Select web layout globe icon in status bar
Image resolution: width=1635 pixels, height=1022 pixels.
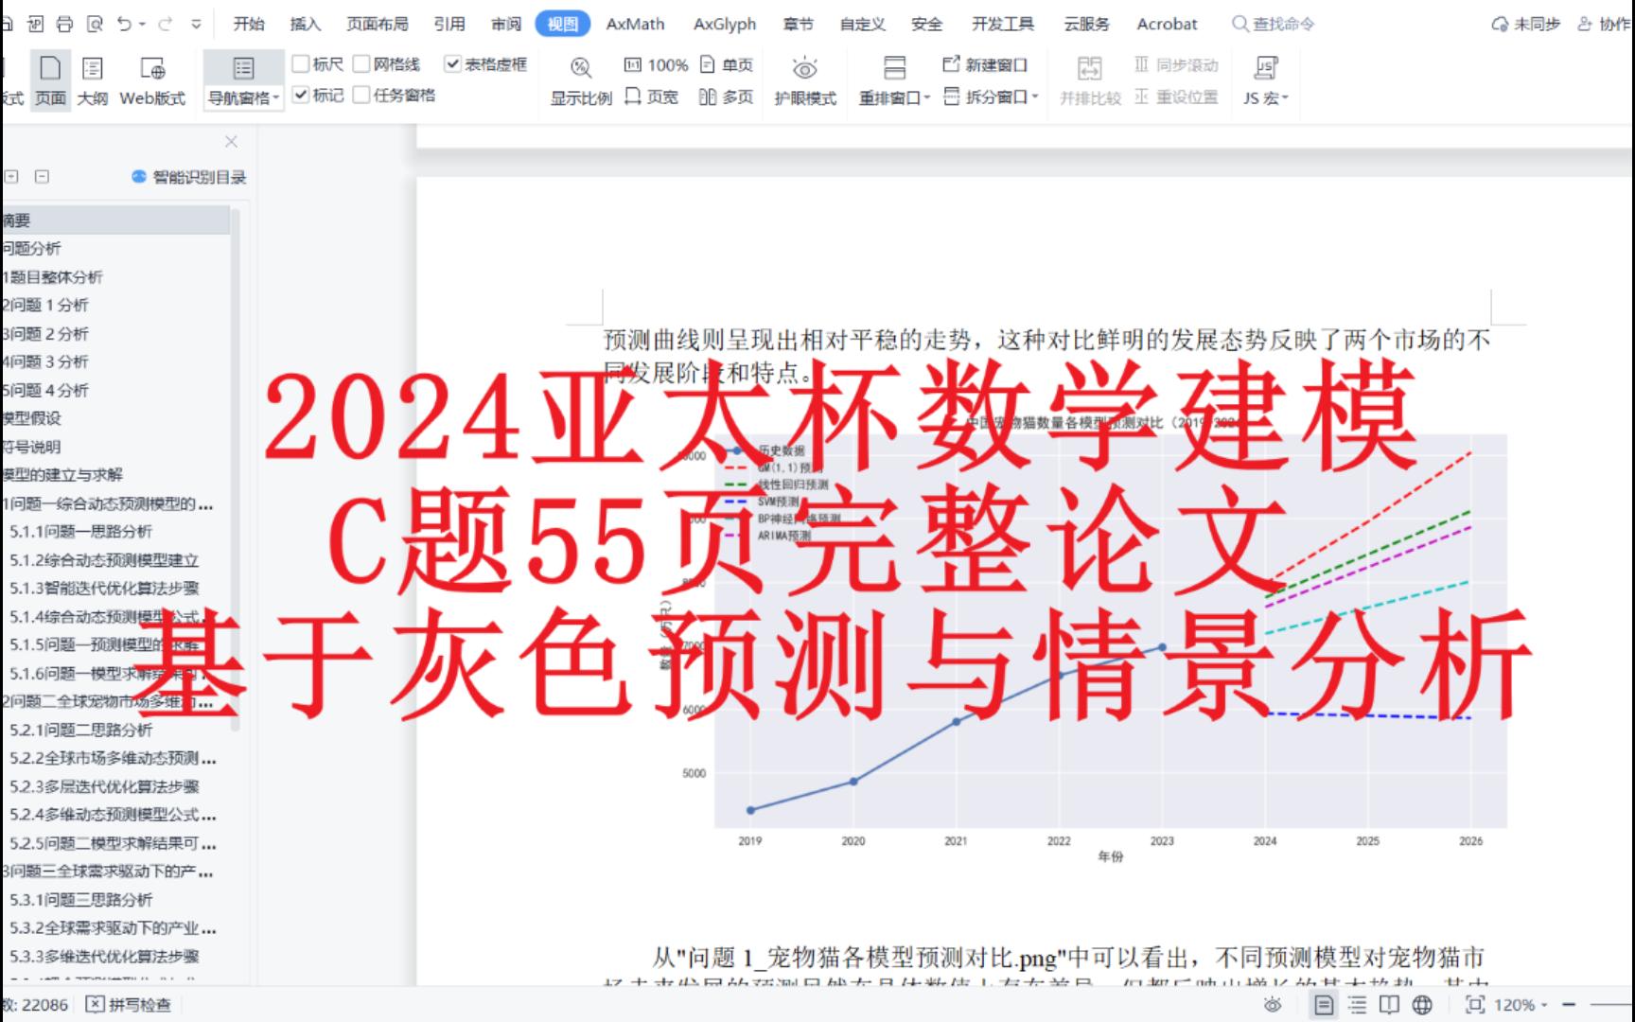[x=1421, y=1004]
